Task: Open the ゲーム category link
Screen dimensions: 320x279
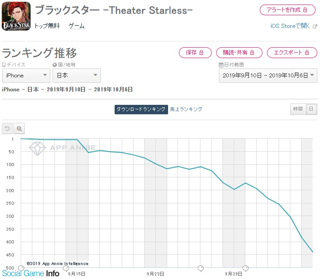Action: coord(77,26)
